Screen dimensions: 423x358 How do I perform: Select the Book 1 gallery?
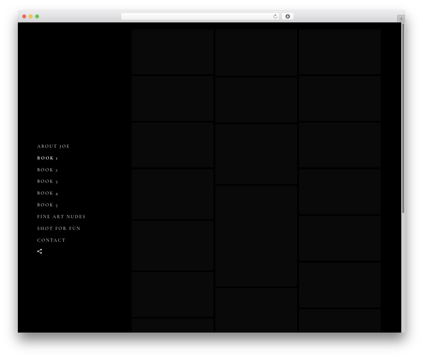(x=48, y=158)
